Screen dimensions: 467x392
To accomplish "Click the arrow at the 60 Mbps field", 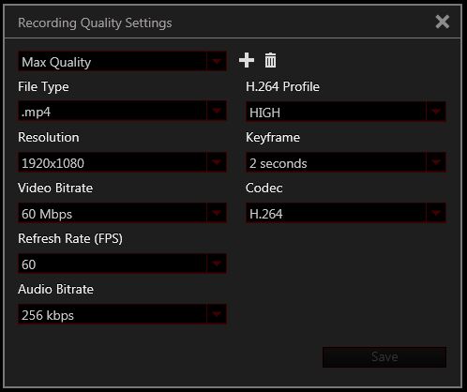I will [217, 213].
